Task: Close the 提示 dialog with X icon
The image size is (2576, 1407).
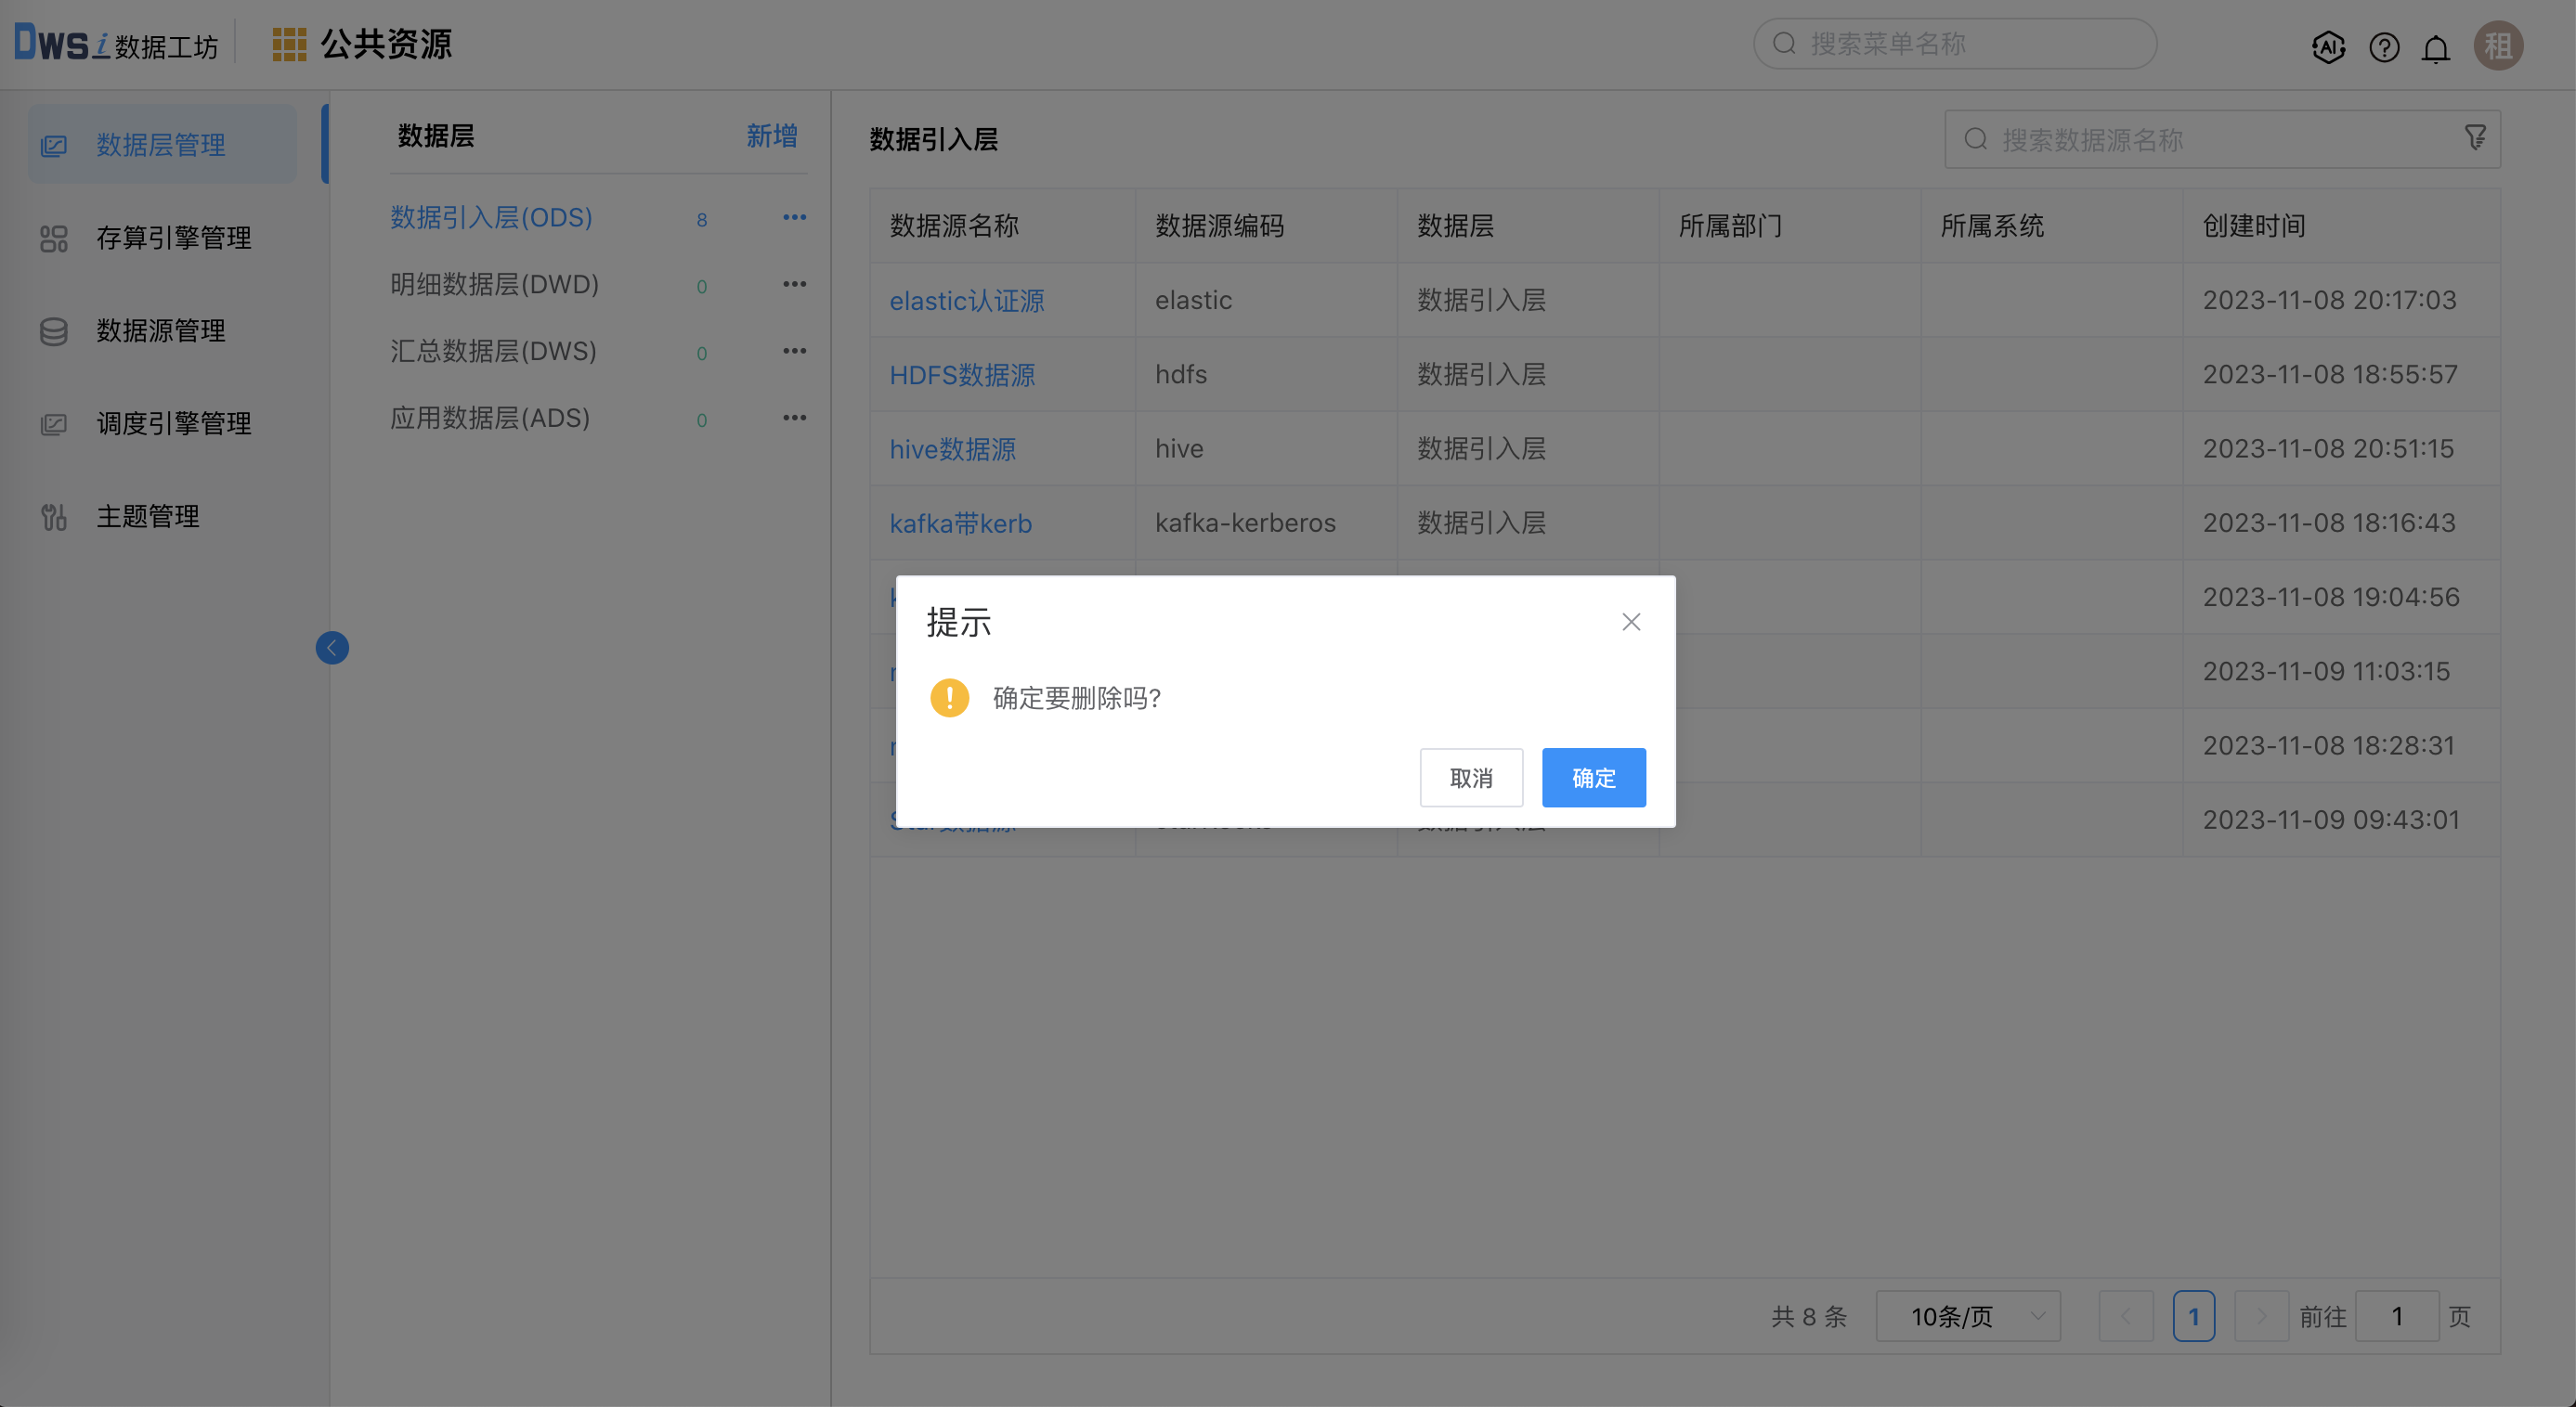Action: tap(1631, 622)
